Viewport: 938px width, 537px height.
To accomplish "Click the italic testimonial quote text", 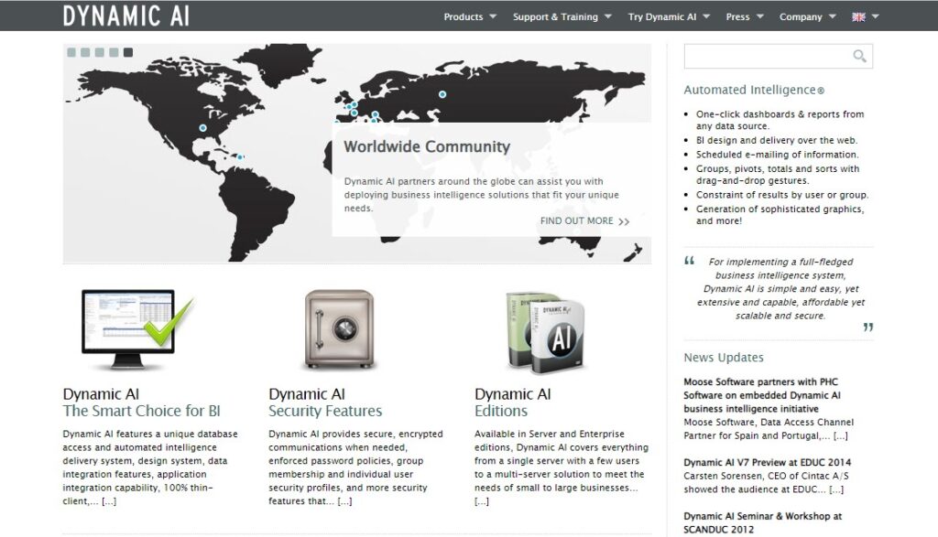I will (x=780, y=289).
